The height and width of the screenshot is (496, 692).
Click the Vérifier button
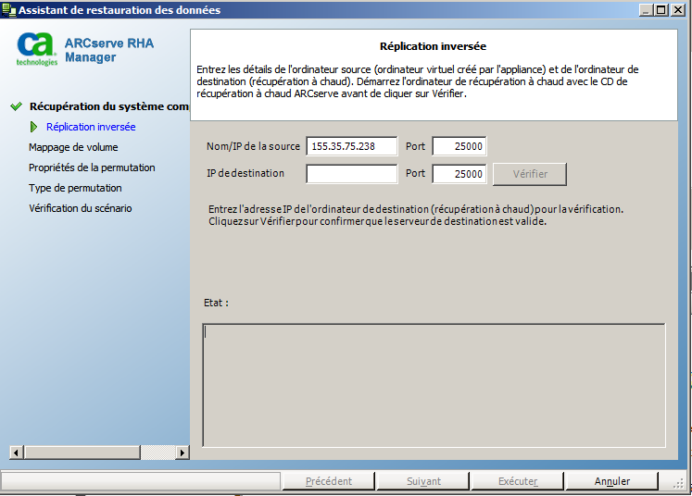[x=530, y=174]
